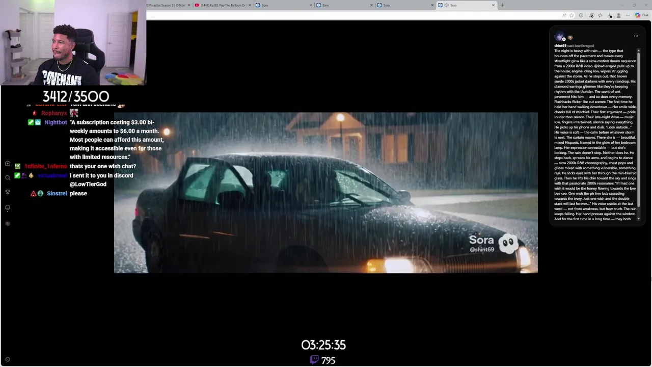Image resolution: width=652 pixels, height=367 pixels.
Task: Select the Rophanyx username in stream chat
Action: [x=54, y=113]
